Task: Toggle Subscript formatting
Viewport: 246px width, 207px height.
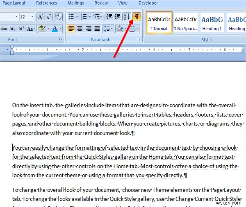Action: pos(12,29)
